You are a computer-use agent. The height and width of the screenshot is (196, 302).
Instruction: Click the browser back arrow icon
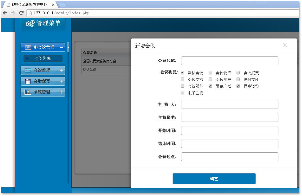pos(5,13)
